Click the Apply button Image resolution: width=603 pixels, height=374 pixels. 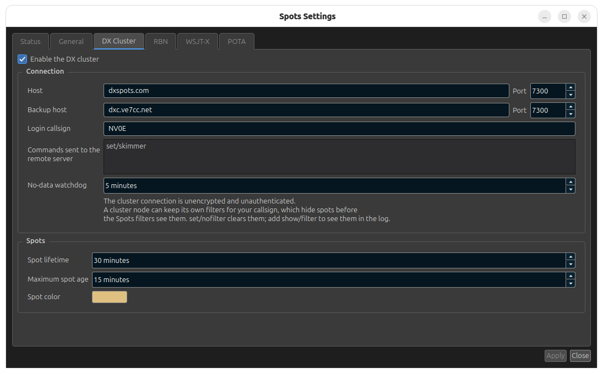pyautogui.click(x=555, y=355)
